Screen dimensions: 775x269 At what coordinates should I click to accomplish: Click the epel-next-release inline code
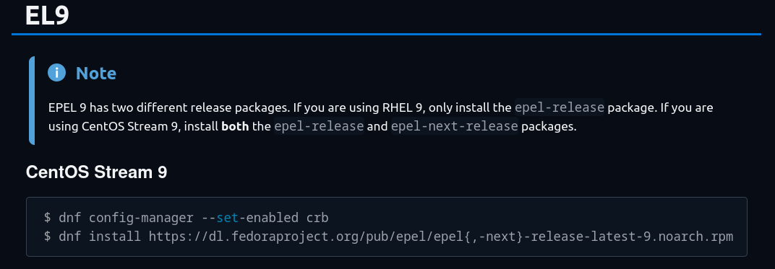[x=455, y=126]
